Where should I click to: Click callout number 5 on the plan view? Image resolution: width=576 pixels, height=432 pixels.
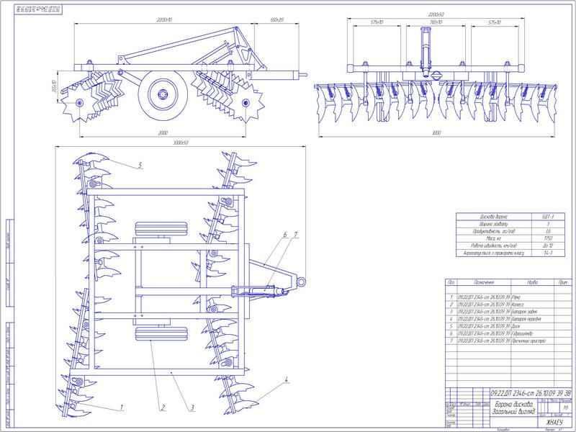(140, 166)
